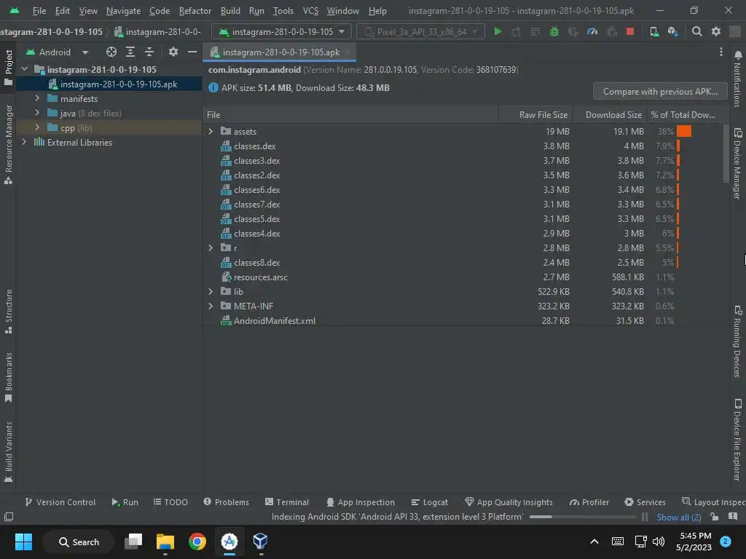Run the app with the green play icon
The height and width of the screenshot is (559, 746).
coord(498,32)
